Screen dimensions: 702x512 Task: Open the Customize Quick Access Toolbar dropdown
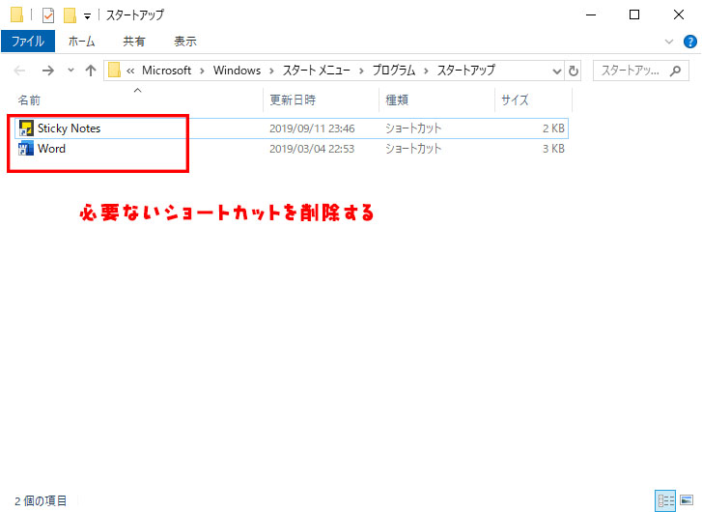click(x=87, y=16)
